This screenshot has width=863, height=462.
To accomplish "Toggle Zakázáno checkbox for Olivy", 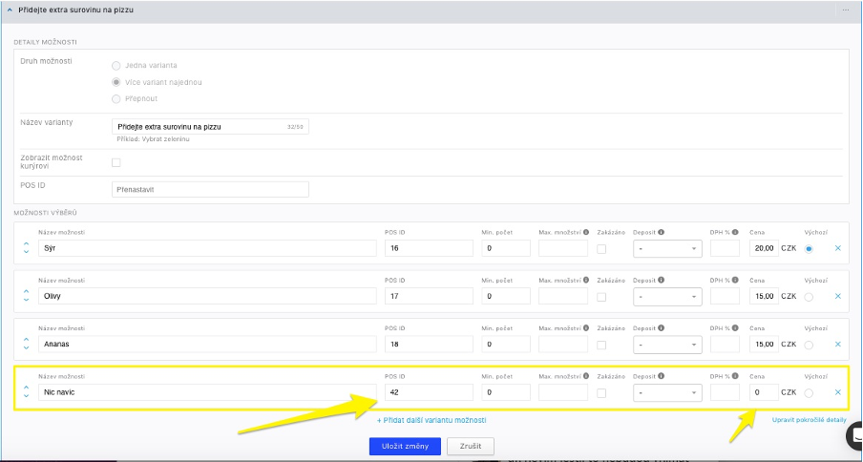I will click(601, 297).
